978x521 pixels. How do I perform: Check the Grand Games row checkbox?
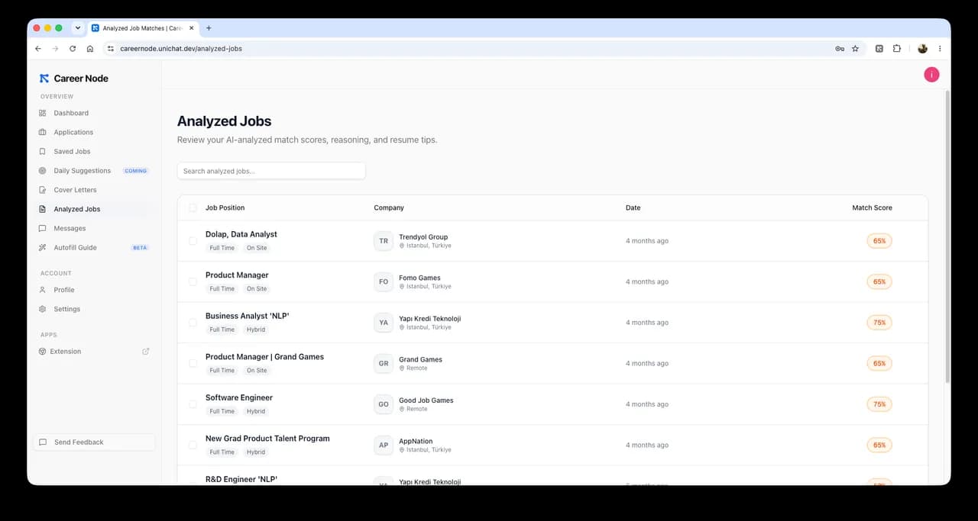click(193, 363)
